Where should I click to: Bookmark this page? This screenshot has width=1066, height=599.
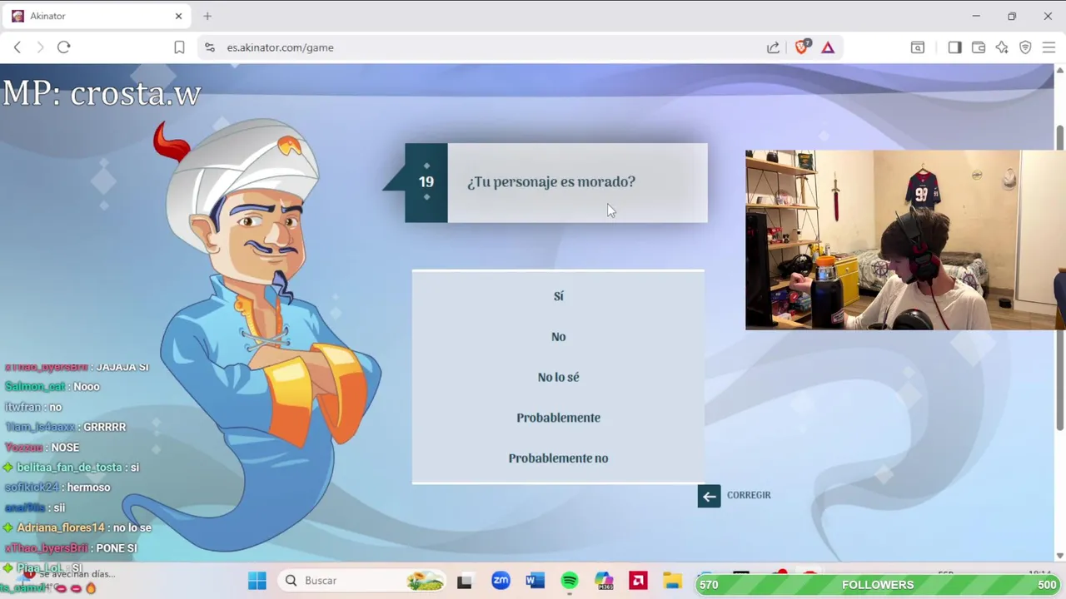point(179,47)
